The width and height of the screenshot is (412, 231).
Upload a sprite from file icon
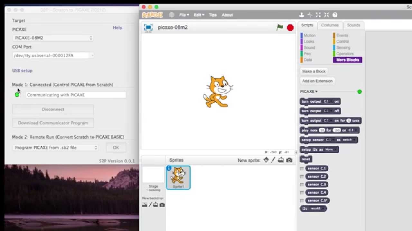[x=281, y=160]
